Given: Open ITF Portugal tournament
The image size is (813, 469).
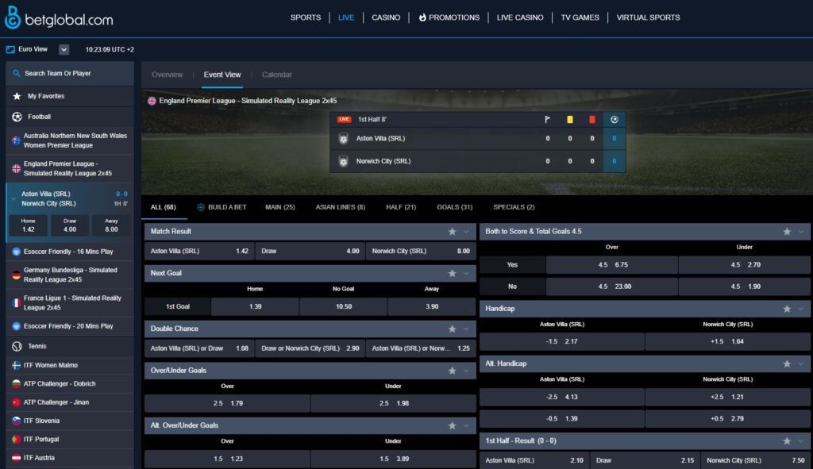Looking at the screenshot, I should point(70,440).
